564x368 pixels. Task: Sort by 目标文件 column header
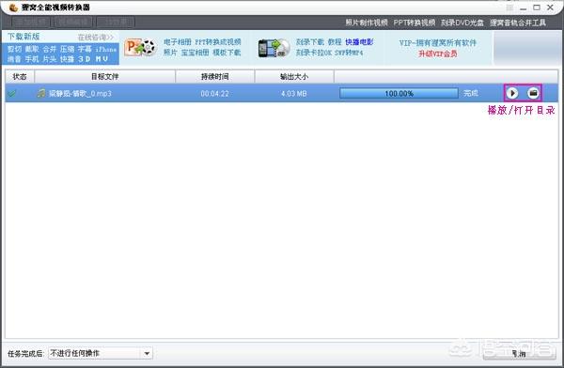[104, 77]
